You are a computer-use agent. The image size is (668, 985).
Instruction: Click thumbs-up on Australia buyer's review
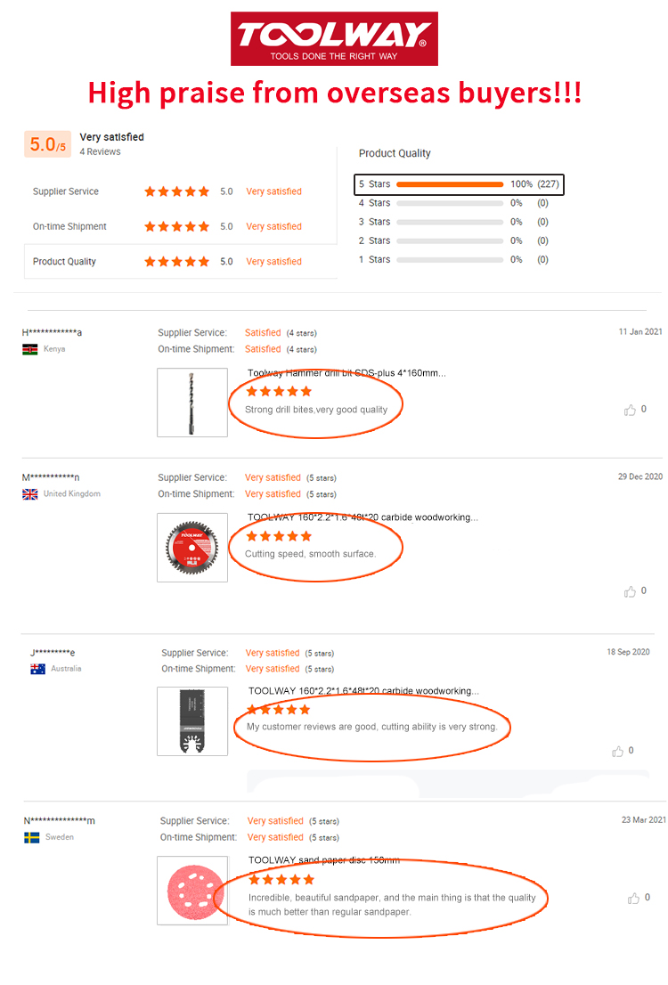pyautogui.click(x=617, y=751)
